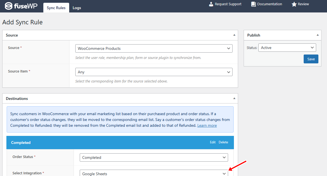This screenshot has height=176, width=327.
Task: Collapse the Destinations panel arrow
Action: pyautogui.click(x=234, y=99)
